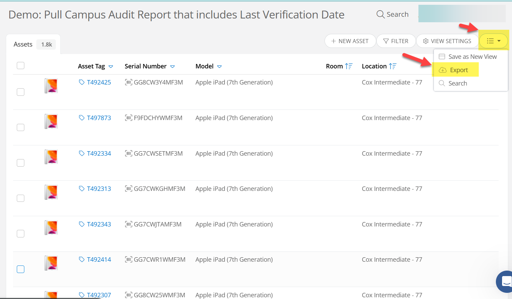Toggle the select-all checkbox in header
The image size is (512, 299).
click(21, 66)
